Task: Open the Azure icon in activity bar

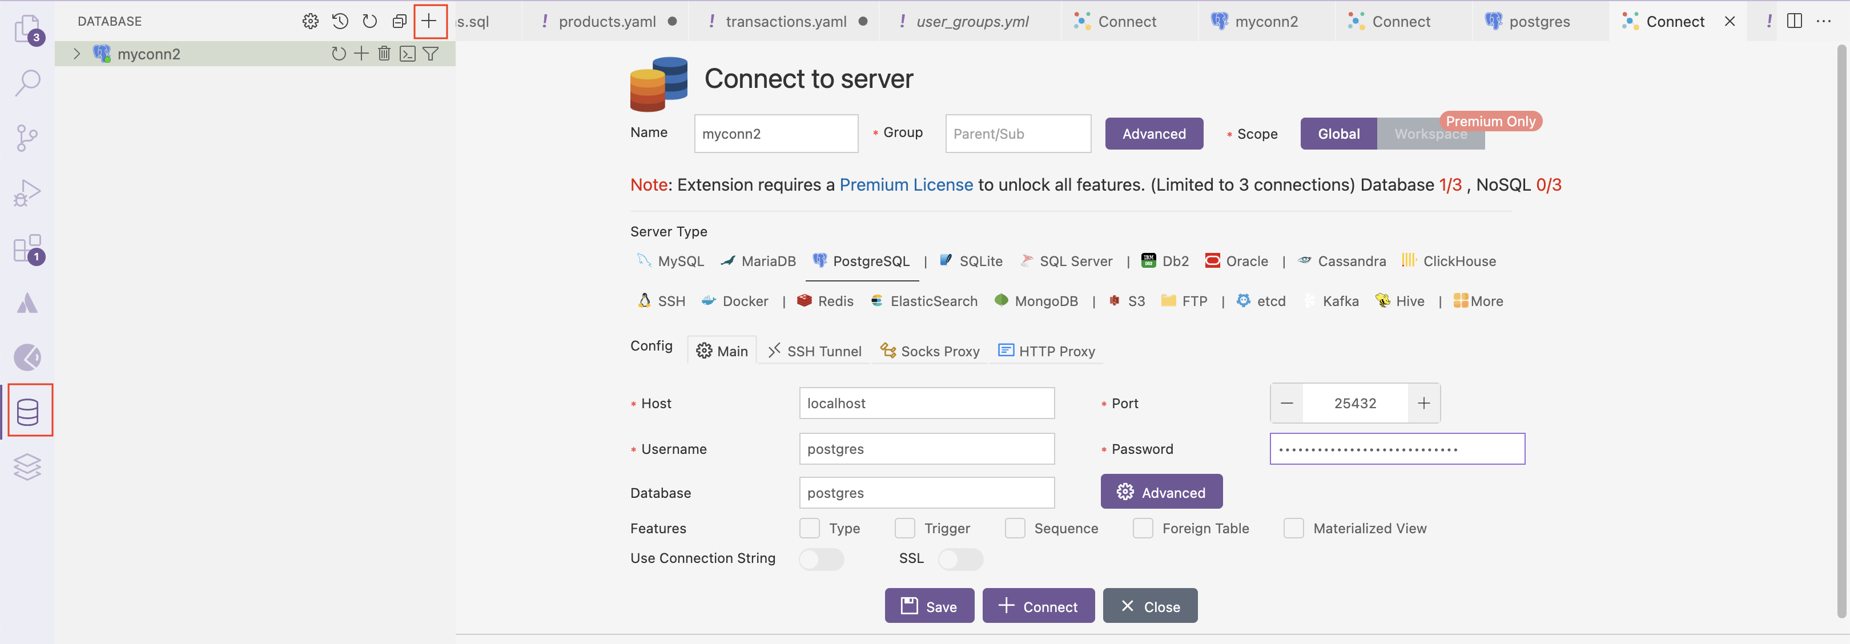Action: (27, 303)
